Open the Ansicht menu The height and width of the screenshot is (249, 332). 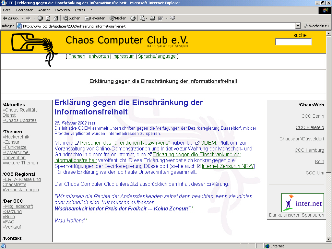(x=44, y=10)
